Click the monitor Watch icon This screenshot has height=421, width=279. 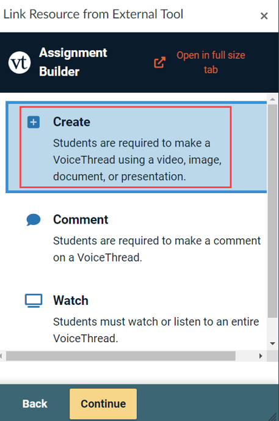pyautogui.click(x=34, y=301)
